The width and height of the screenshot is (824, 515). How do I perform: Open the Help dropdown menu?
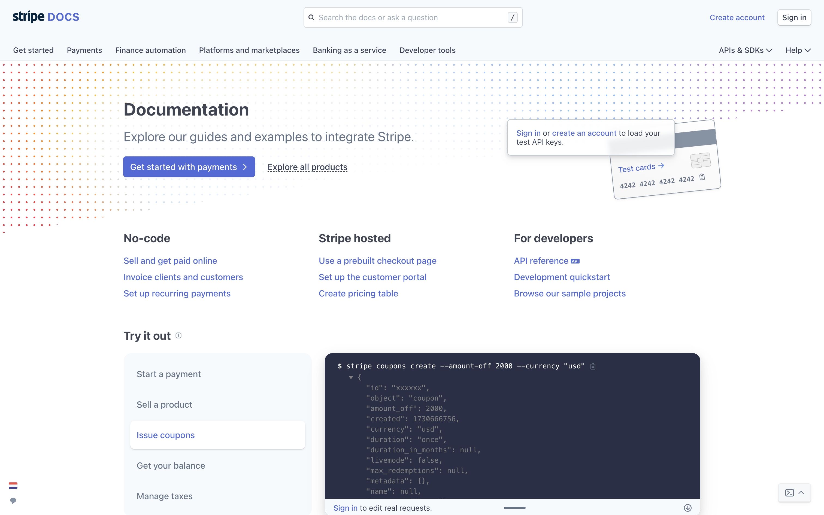[x=798, y=50]
